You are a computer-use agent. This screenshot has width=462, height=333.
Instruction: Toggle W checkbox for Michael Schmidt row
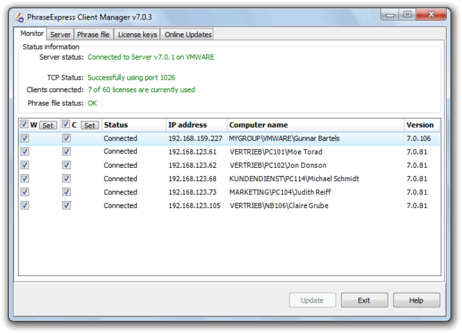[25, 178]
